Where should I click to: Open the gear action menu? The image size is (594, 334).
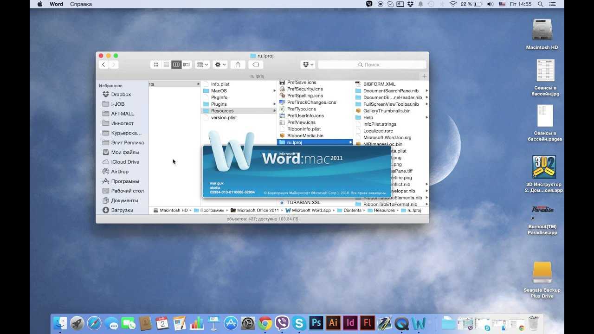(x=220, y=64)
